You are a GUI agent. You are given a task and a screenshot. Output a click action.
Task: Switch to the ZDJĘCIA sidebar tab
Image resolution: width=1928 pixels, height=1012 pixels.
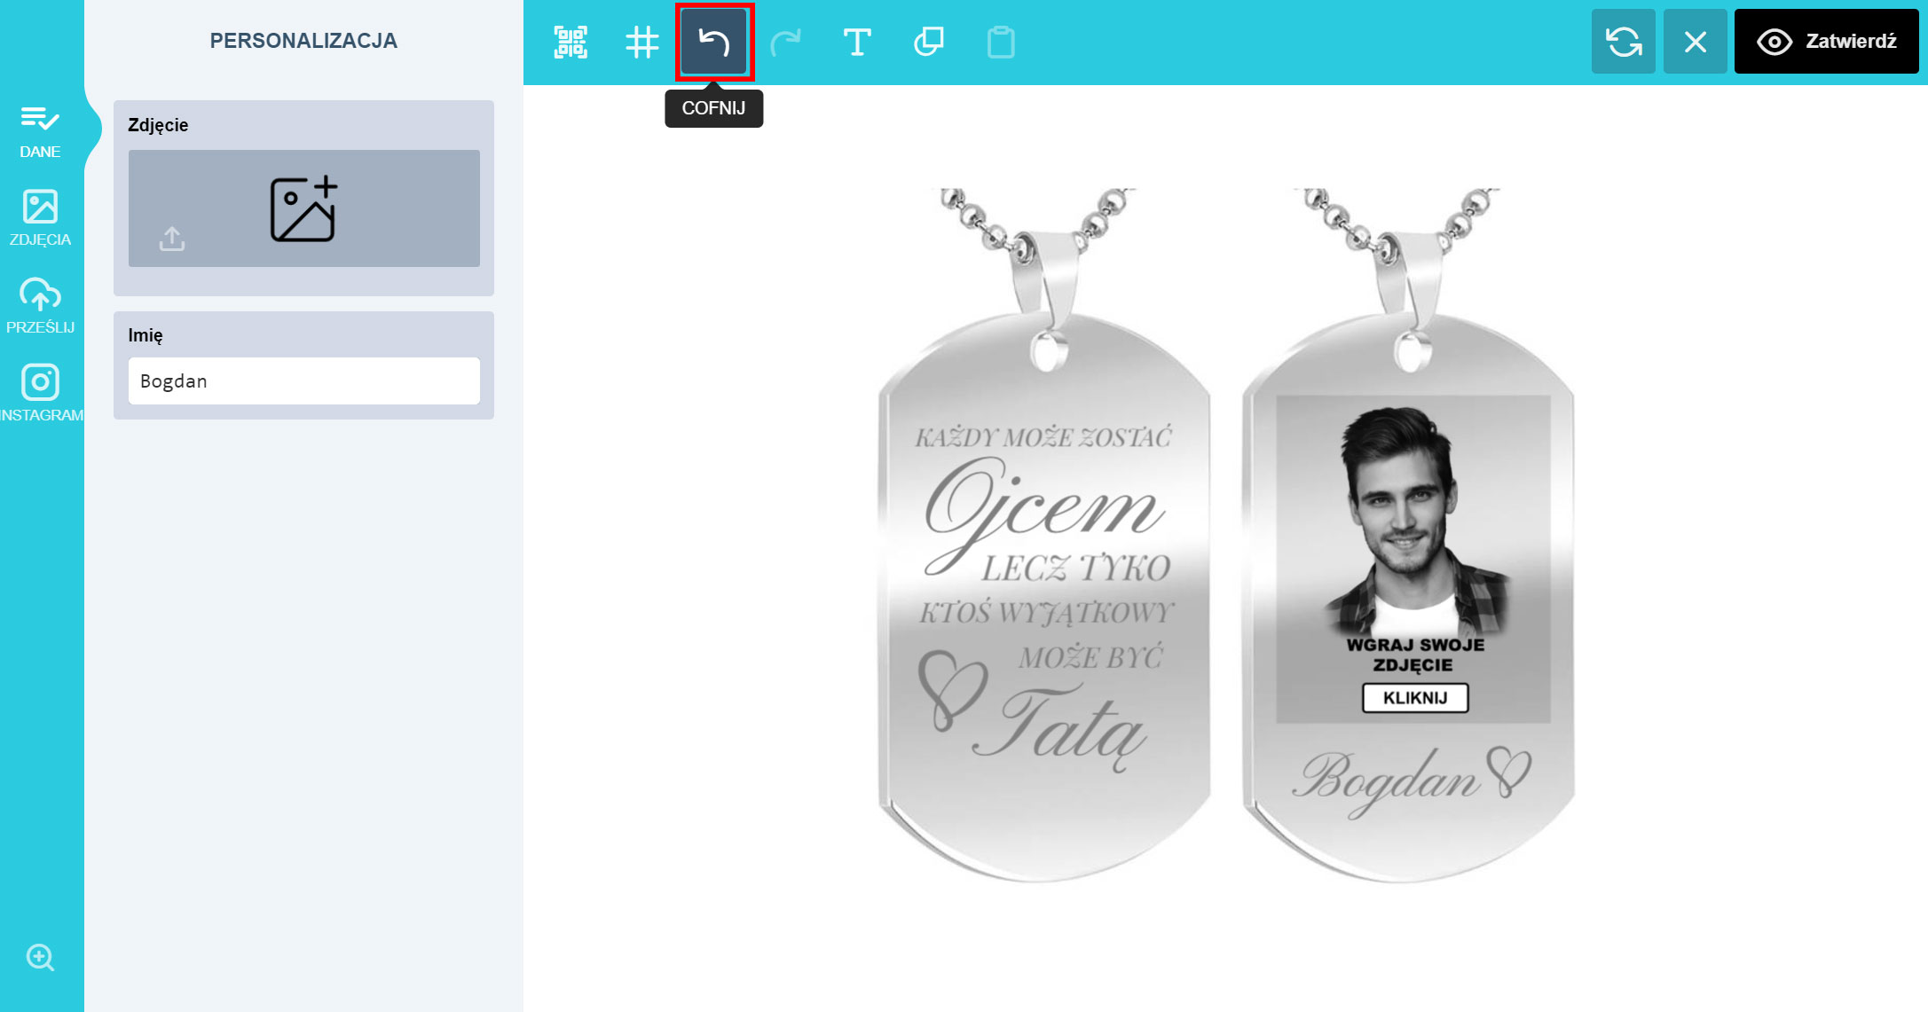coord(40,218)
